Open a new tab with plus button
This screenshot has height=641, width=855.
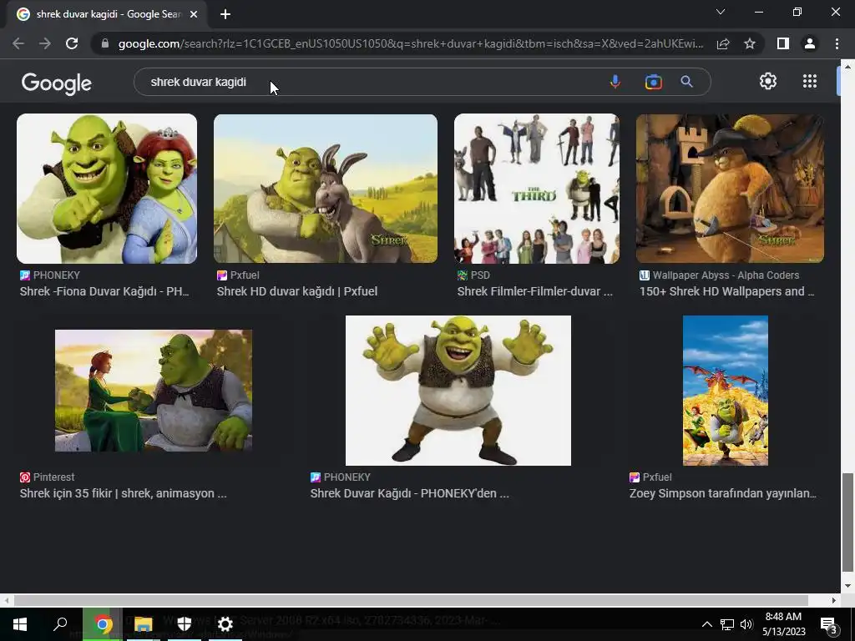tap(225, 14)
